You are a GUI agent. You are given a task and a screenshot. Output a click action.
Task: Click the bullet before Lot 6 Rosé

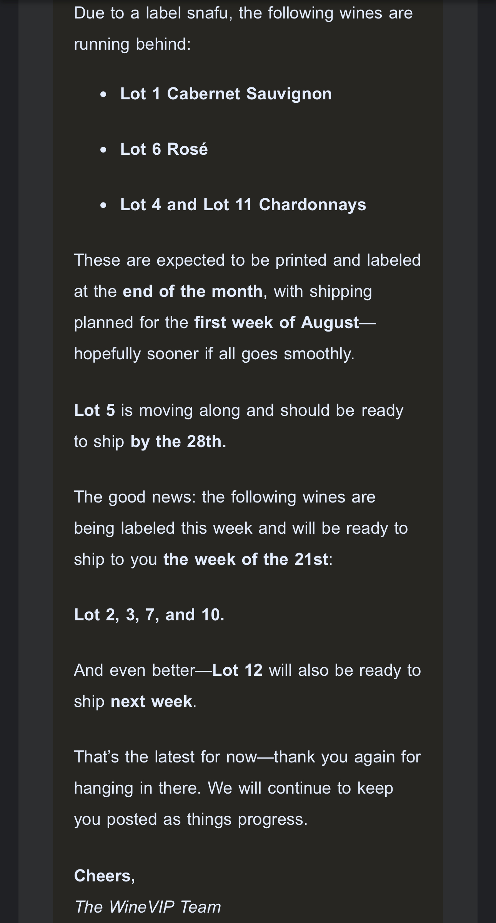coord(103,150)
